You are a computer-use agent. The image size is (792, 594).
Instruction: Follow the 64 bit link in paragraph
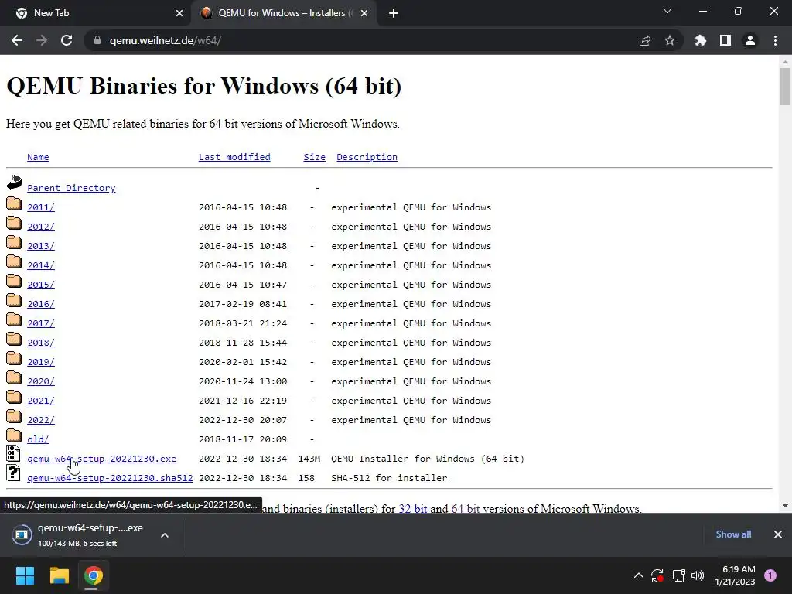(x=465, y=508)
